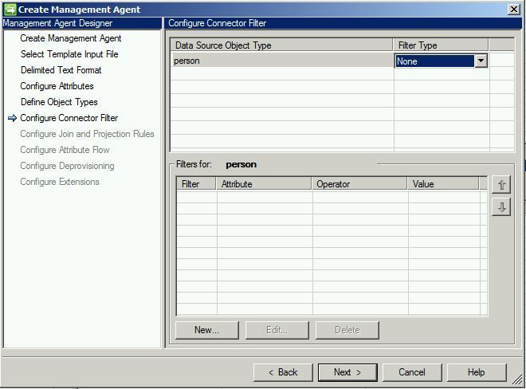Click Configure Attribute Flow step

coord(65,150)
